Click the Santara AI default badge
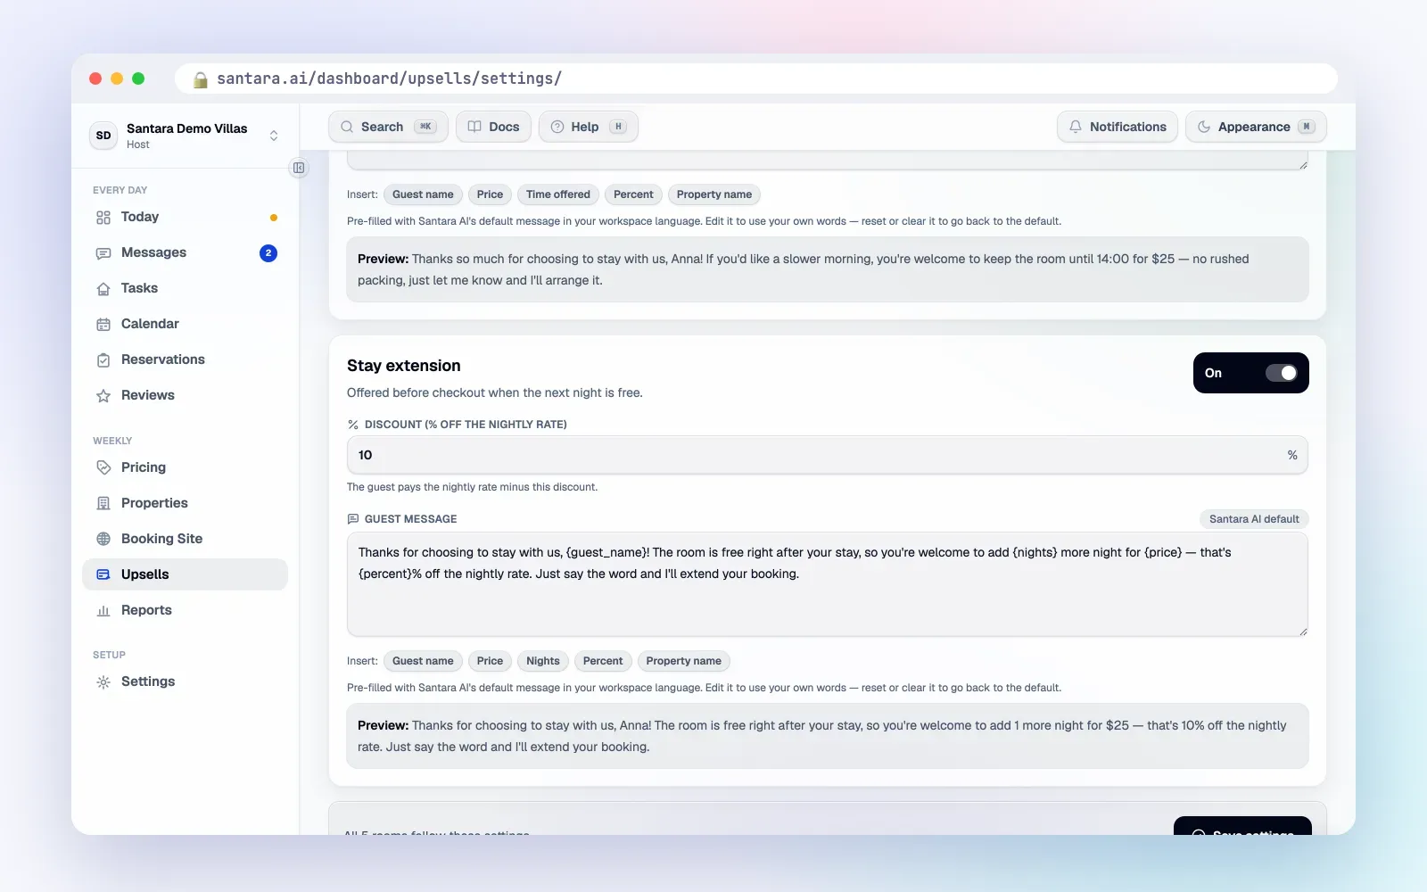This screenshot has height=892, width=1427. pyautogui.click(x=1254, y=519)
